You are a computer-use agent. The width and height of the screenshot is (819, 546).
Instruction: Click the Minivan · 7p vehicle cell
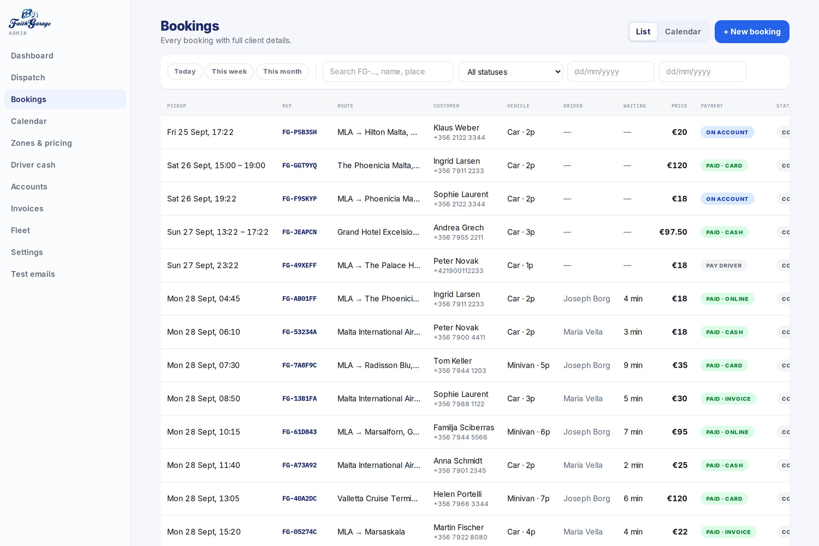click(x=528, y=498)
